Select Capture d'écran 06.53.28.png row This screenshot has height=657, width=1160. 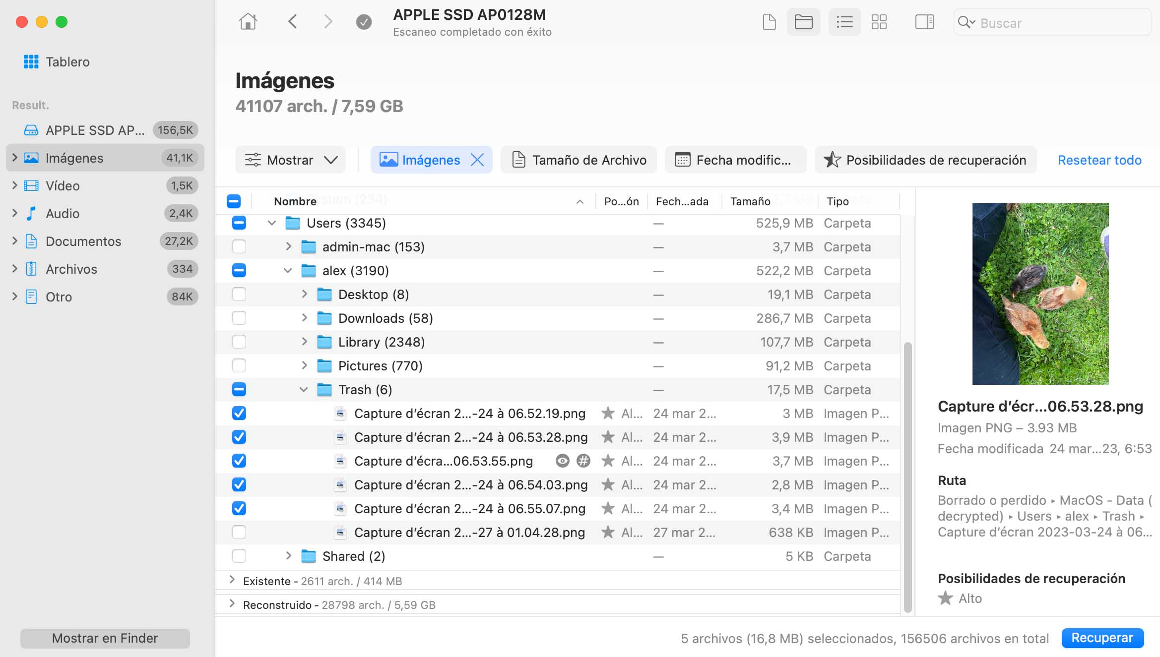pos(558,437)
